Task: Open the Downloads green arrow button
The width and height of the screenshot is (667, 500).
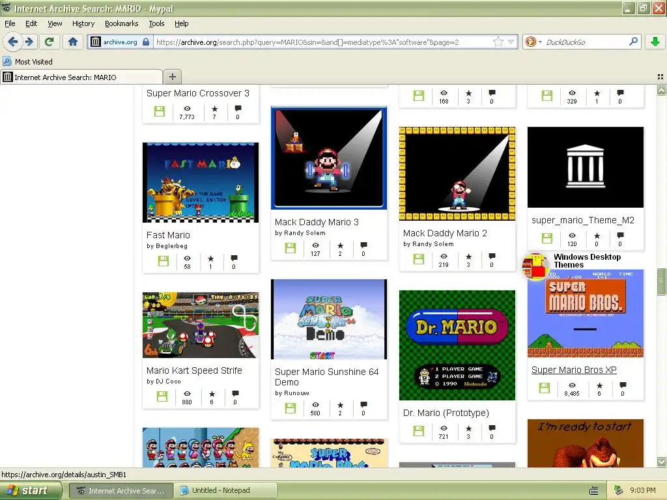Action: coord(655,42)
